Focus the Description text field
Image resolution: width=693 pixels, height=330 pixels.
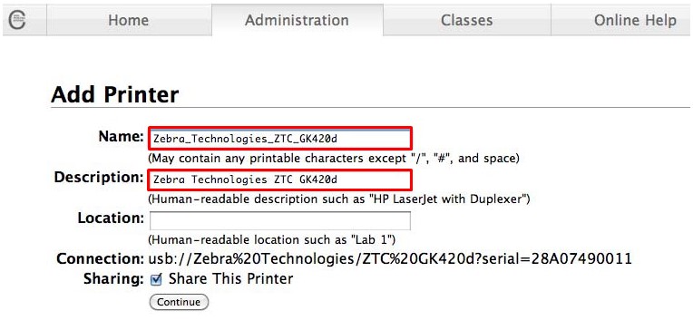pos(280,180)
